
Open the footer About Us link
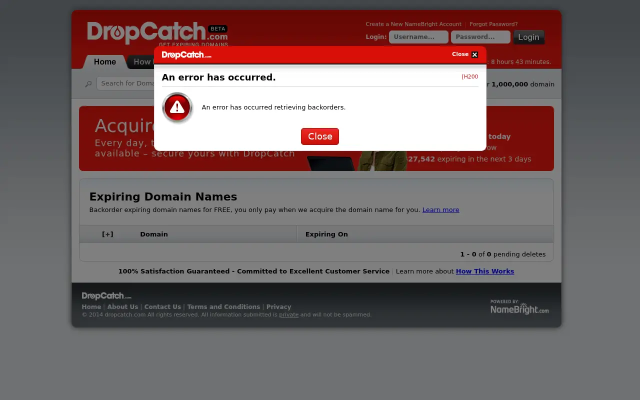[122, 307]
